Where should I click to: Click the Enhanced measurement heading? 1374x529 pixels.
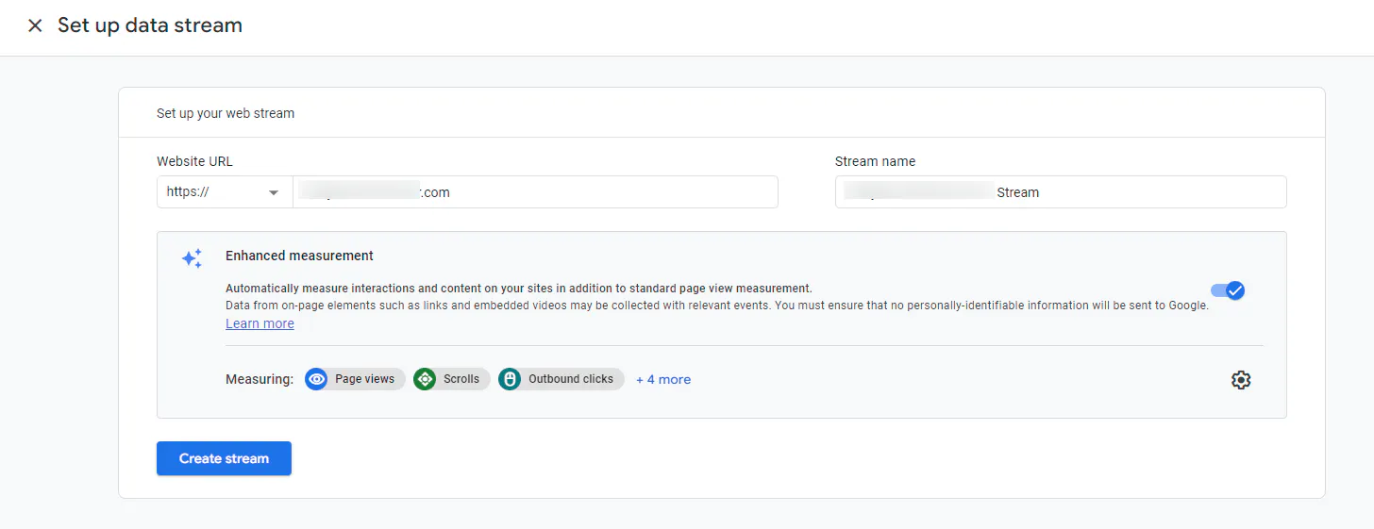299,256
